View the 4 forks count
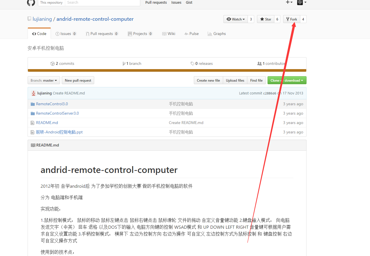Screen dimensions: 370x256 (x=303, y=19)
